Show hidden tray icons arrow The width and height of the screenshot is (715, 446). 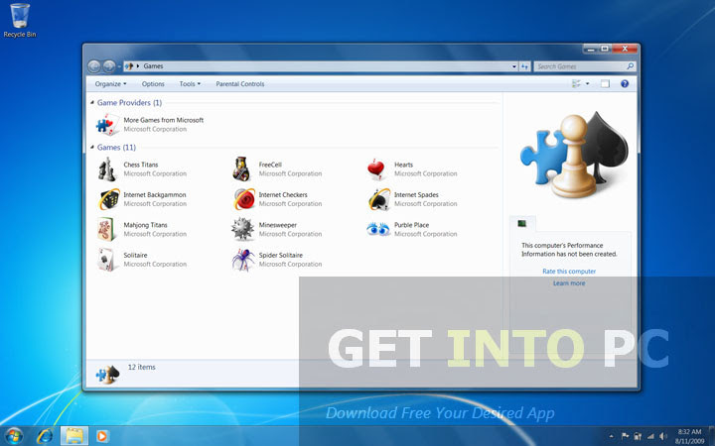point(611,436)
